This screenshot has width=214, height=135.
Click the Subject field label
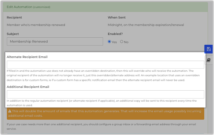(13, 34)
